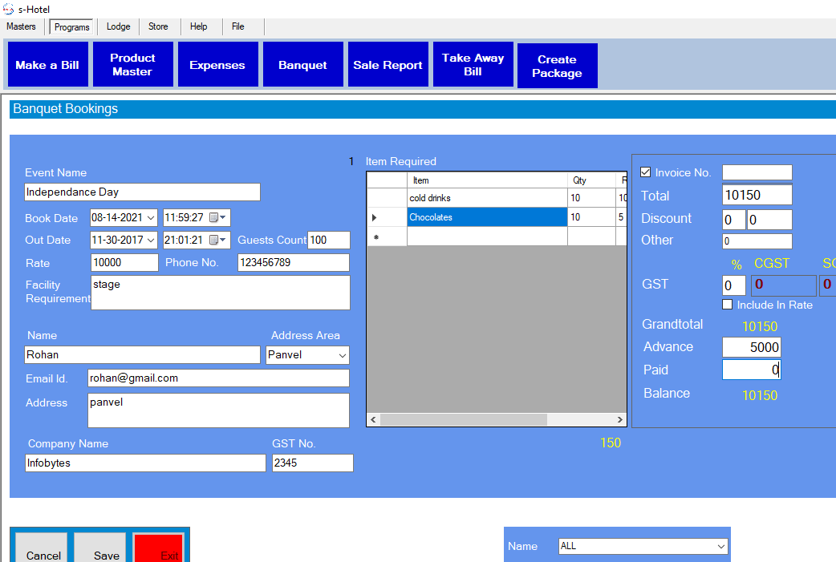Screen dimensions: 836x562
Task: Open the Masters menu
Action: coord(21,26)
